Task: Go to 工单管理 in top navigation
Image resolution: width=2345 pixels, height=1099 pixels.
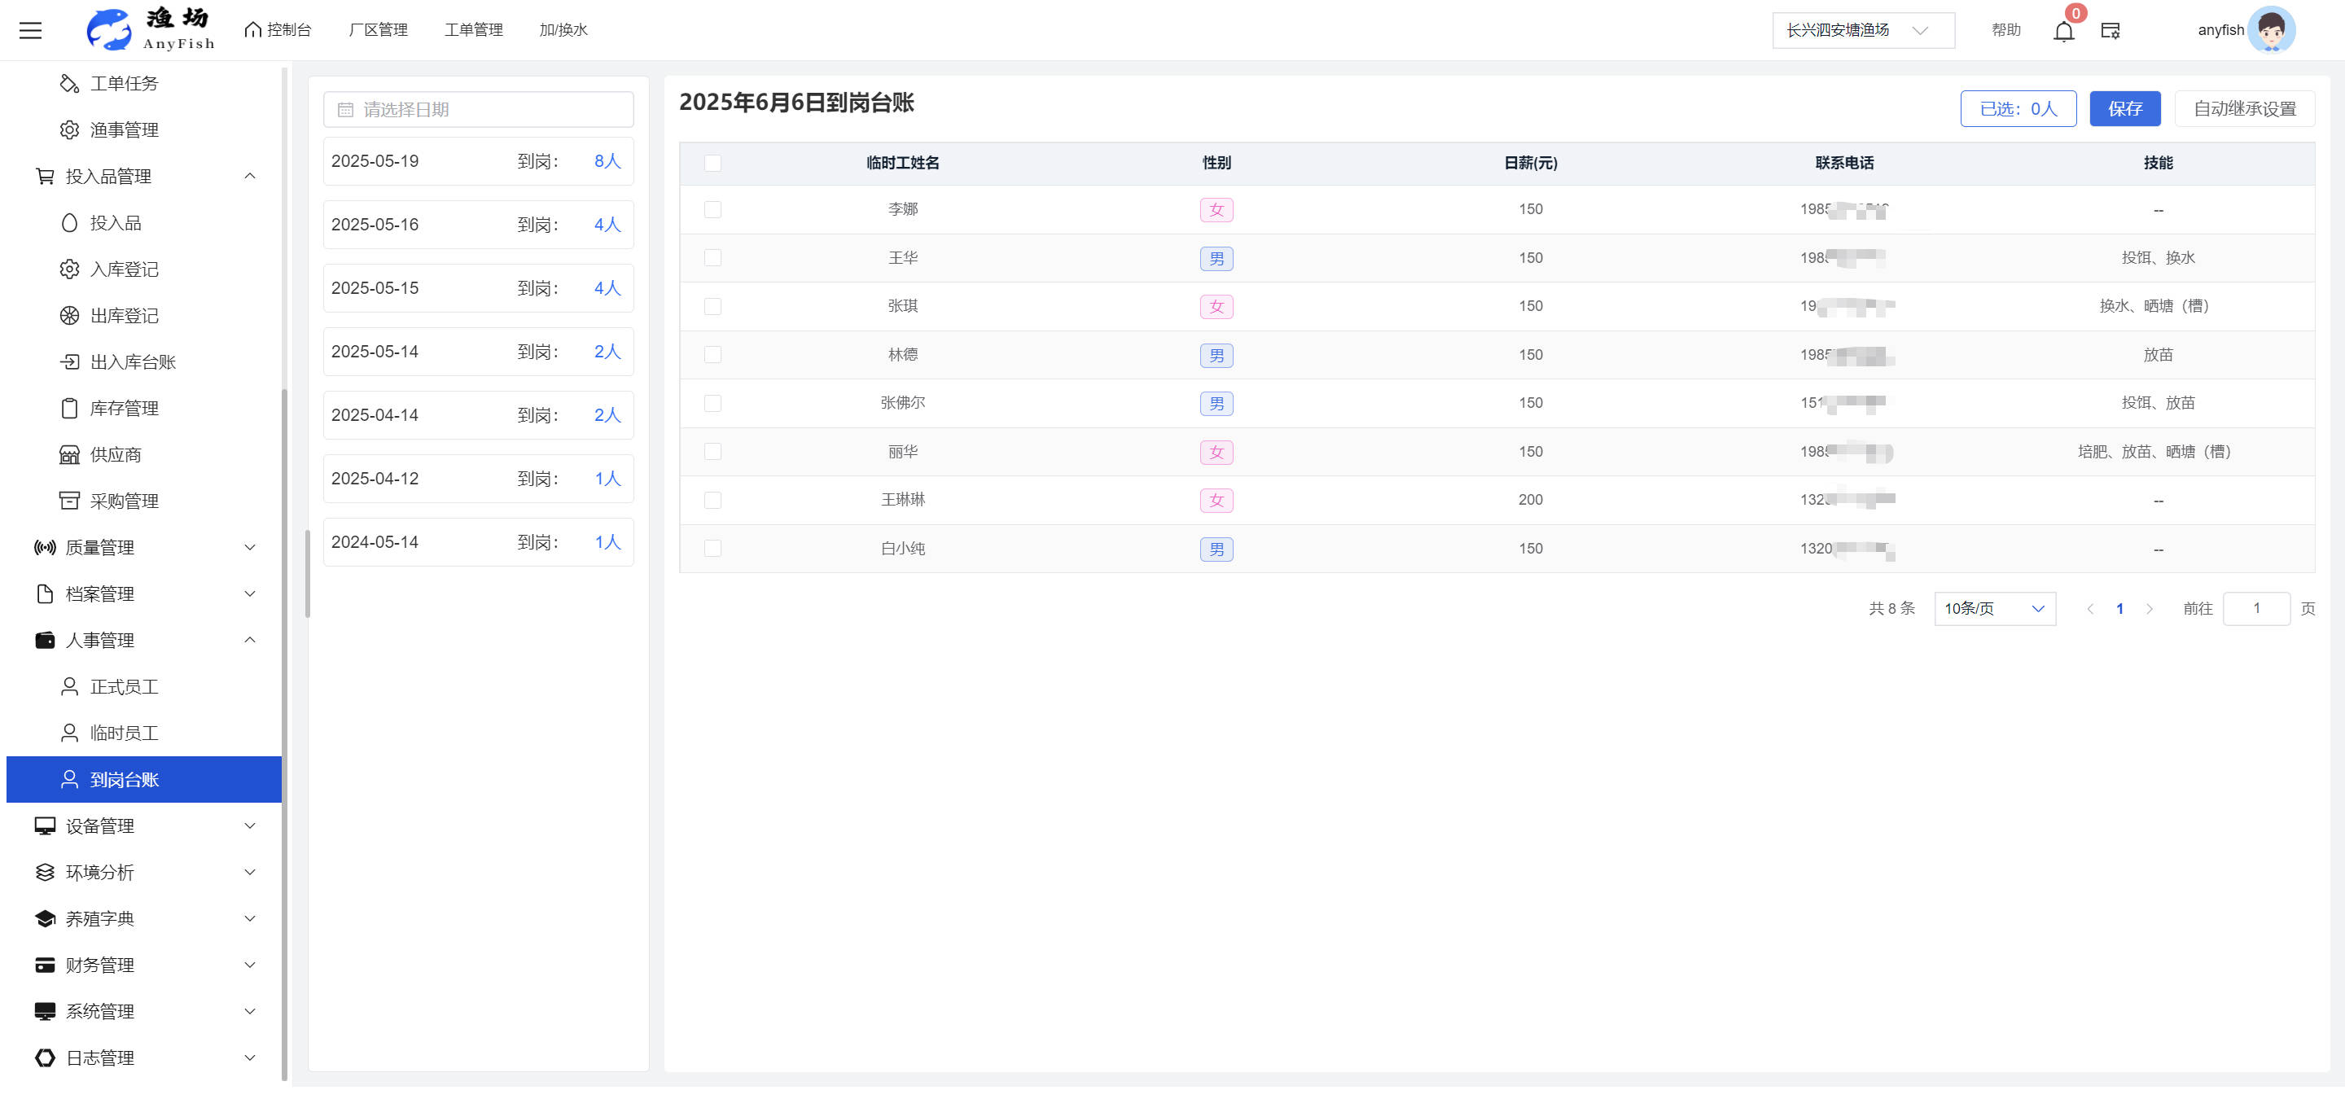Action: coord(473,30)
